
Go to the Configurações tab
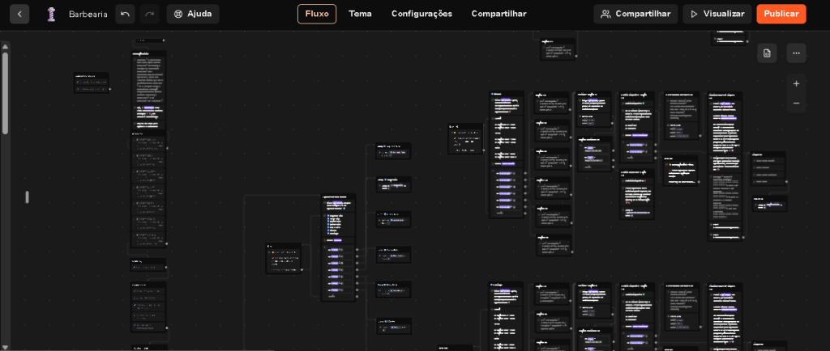421,14
